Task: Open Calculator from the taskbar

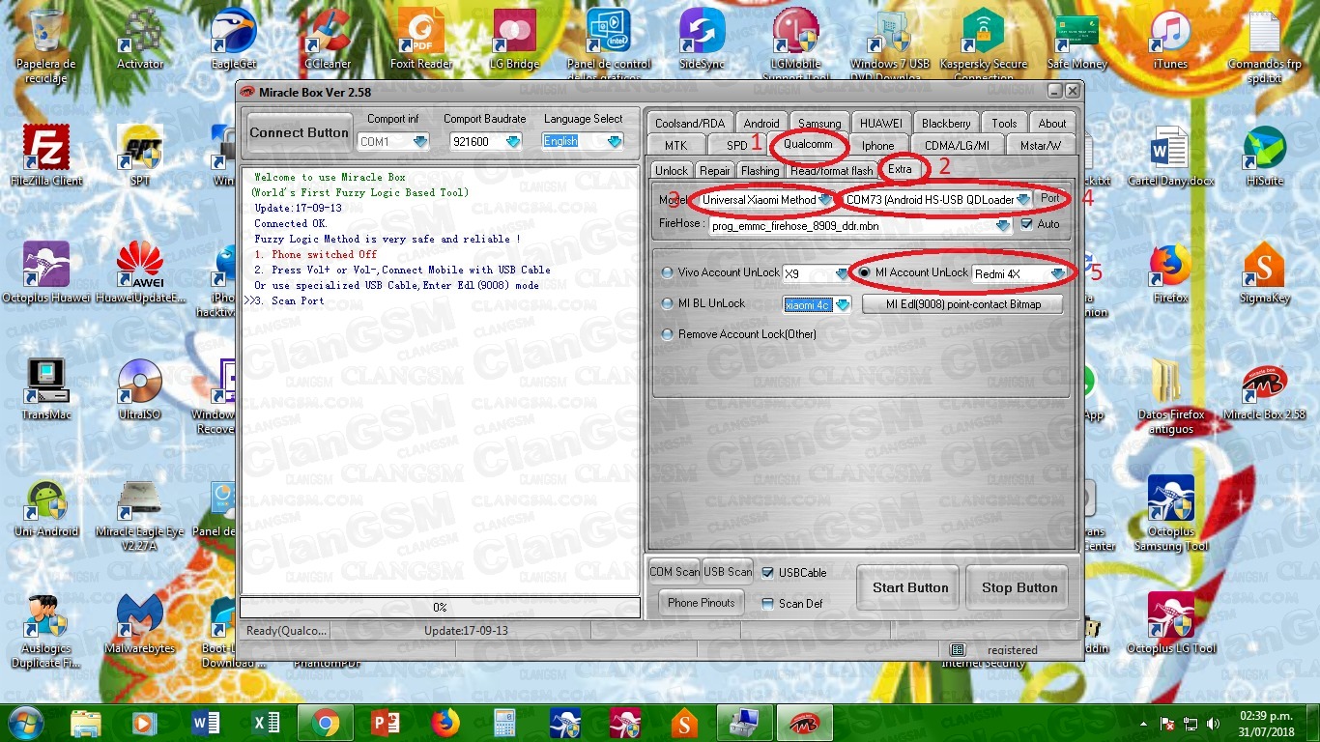Action: coord(504,724)
